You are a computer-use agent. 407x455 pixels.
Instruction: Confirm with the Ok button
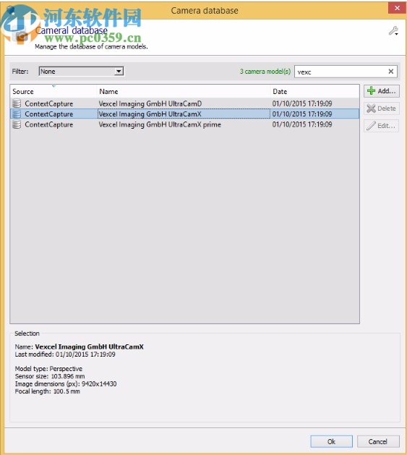(x=331, y=441)
